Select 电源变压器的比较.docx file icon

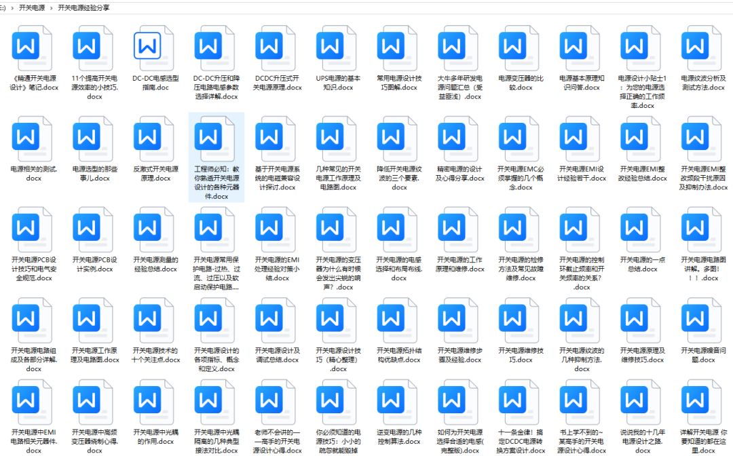(x=519, y=48)
